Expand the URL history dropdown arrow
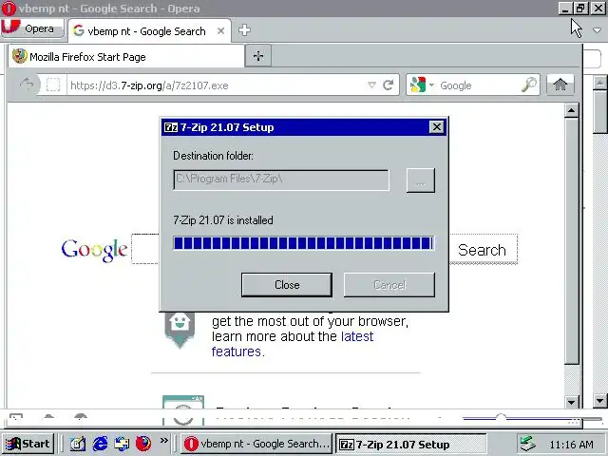This screenshot has width=608, height=456. click(x=371, y=85)
